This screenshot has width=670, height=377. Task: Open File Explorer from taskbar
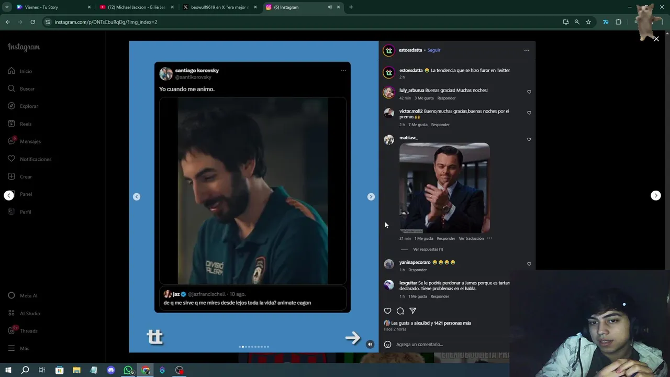click(x=76, y=370)
